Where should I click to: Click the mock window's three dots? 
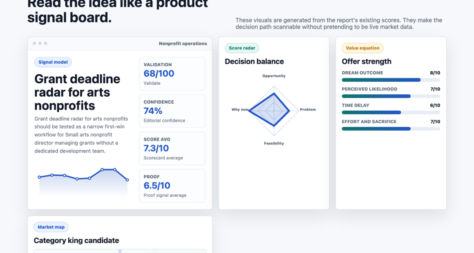tap(40, 44)
